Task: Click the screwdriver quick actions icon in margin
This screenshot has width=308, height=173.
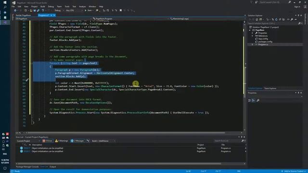Action: pos(27,80)
